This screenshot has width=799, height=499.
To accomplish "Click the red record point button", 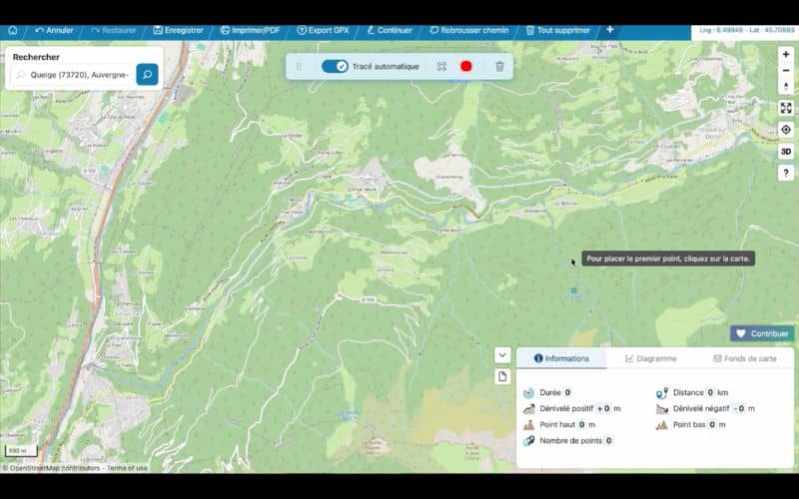I will 465,66.
